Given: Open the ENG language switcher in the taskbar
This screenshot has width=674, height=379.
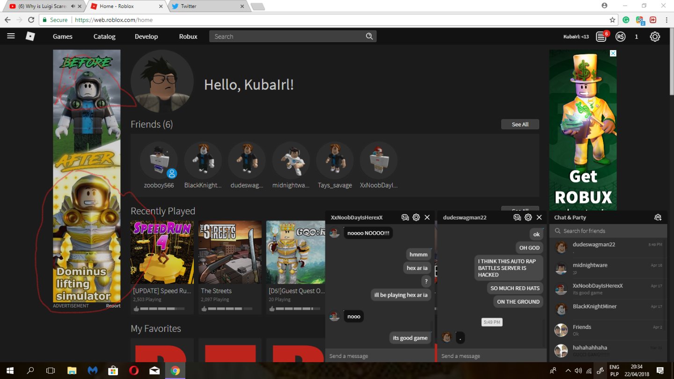Looking at the screenshot, I should (614, 370).
